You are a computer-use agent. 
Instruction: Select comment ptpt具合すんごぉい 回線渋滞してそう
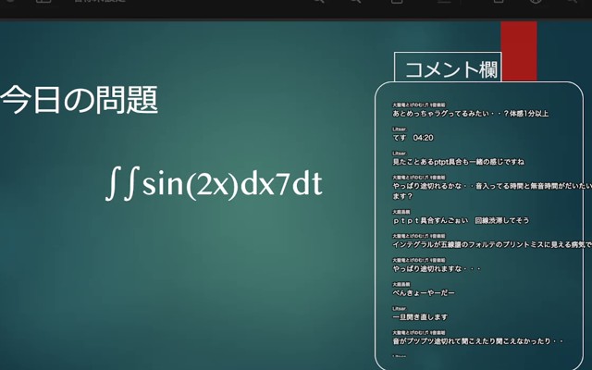(461, 220)
